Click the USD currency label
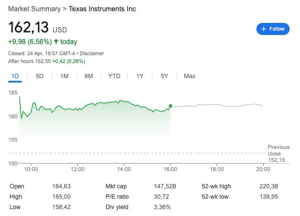 coord(60,30)
